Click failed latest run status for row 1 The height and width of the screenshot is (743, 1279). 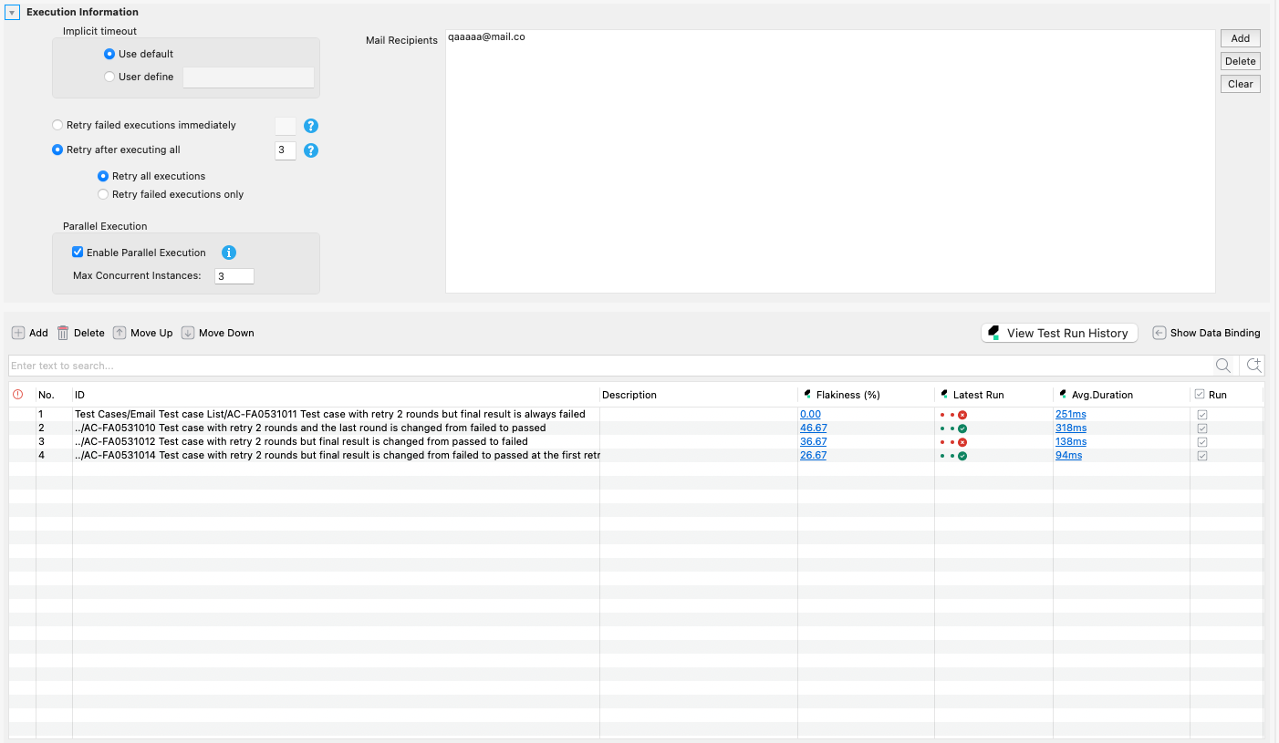[962, 415]
